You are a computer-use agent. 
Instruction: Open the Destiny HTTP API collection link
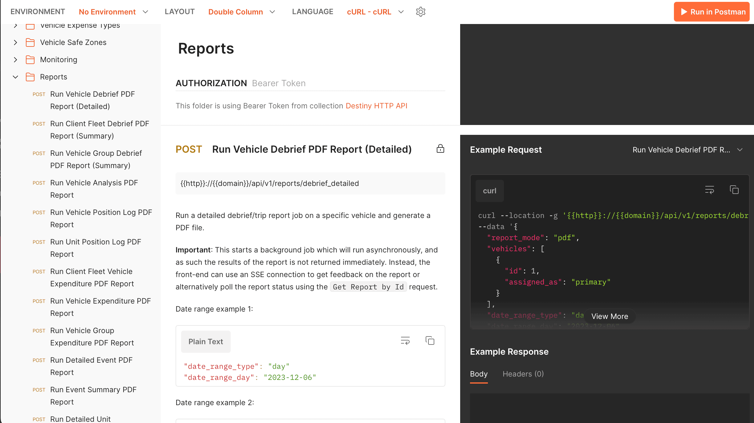pos(376,106)
